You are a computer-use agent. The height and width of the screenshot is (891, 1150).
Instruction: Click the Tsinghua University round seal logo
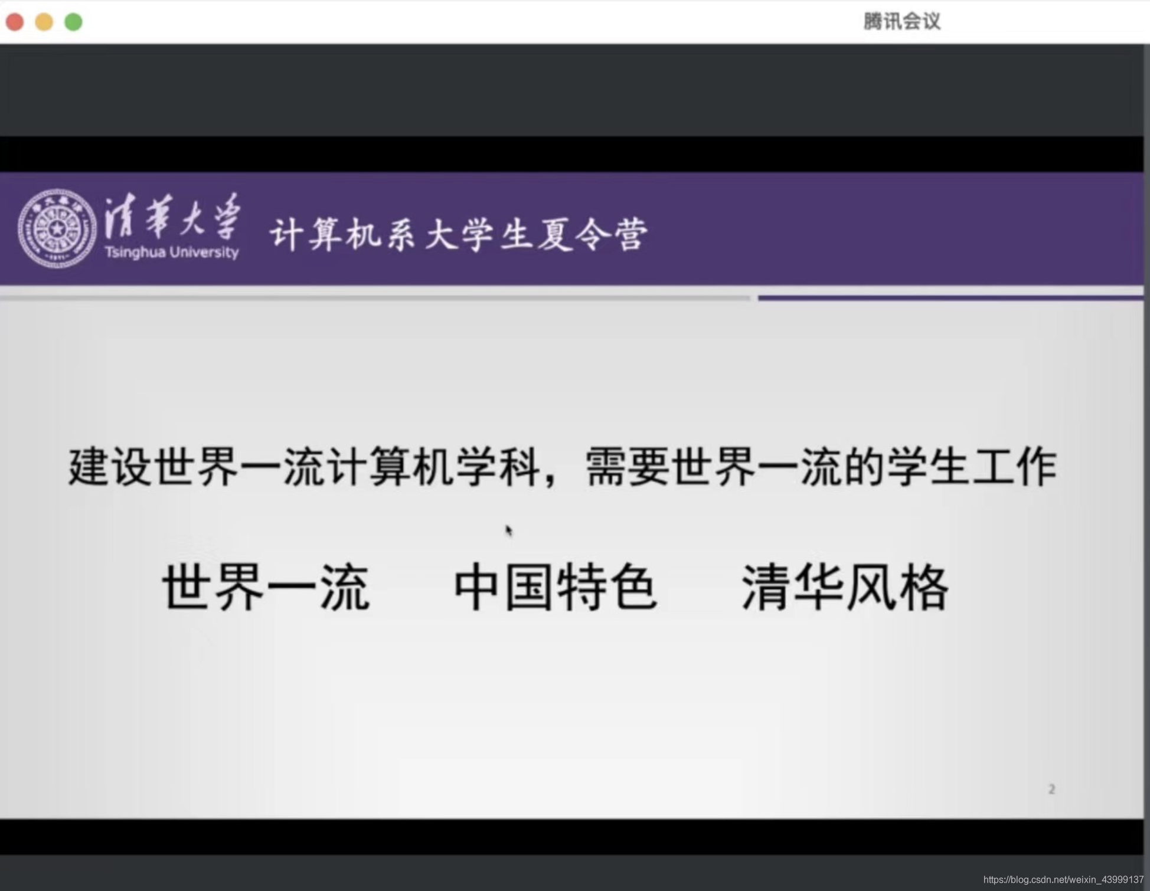57,228
